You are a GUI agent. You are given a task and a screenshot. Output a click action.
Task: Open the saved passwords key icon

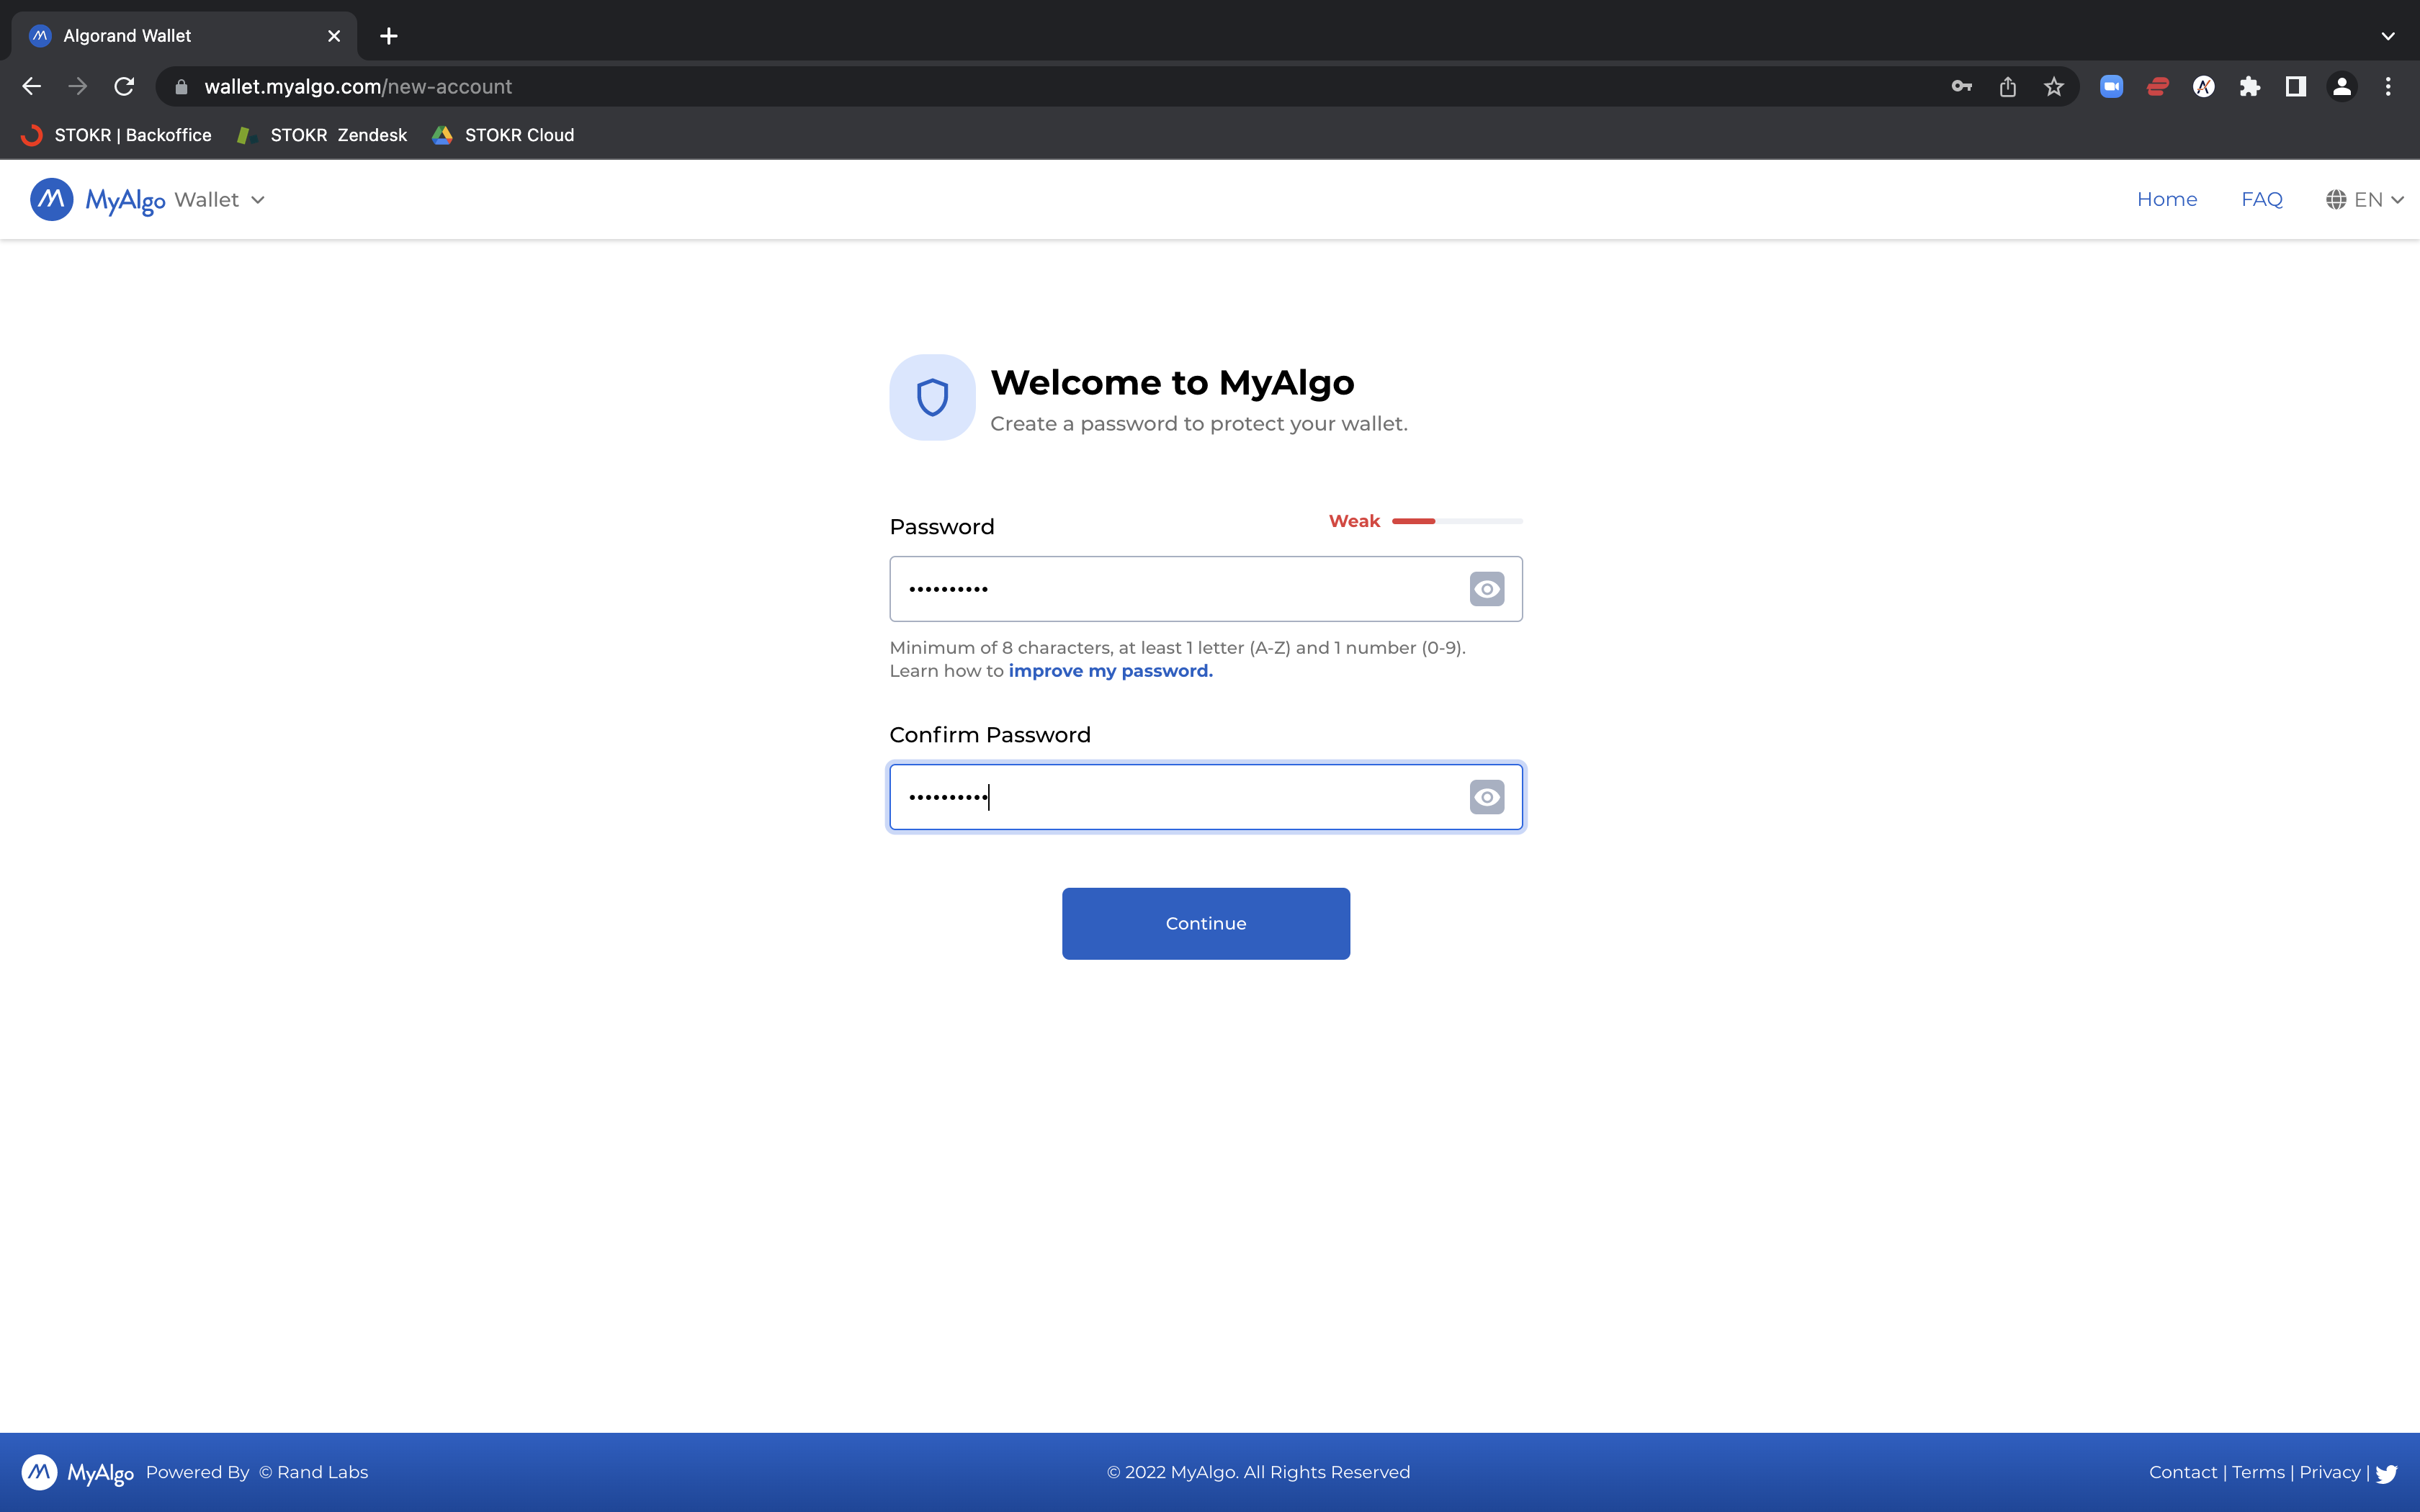click(x=1961, y=87)
